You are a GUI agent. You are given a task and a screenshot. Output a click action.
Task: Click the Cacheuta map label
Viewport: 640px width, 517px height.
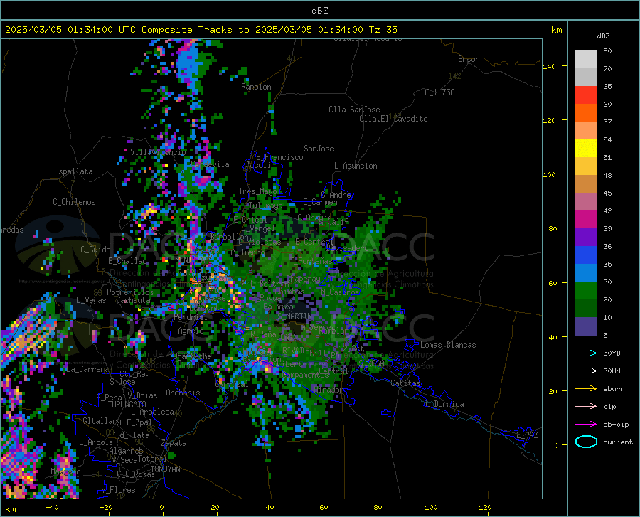(133, 300)
